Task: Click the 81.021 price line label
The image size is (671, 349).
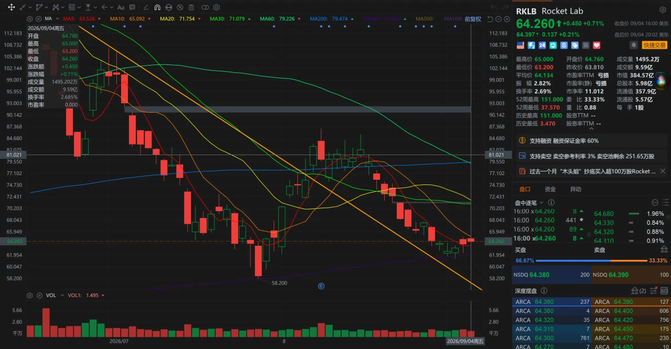Action: (x=495, y=155)
